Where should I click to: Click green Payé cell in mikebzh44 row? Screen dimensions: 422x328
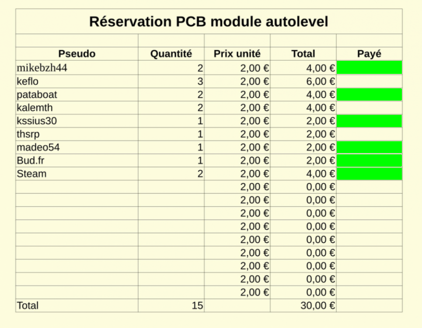pyautogui.click(x=369, y=68)
